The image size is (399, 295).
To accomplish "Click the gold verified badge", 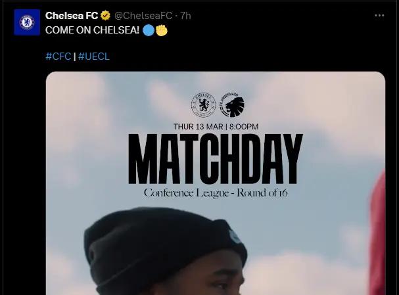I will point(105,16).
